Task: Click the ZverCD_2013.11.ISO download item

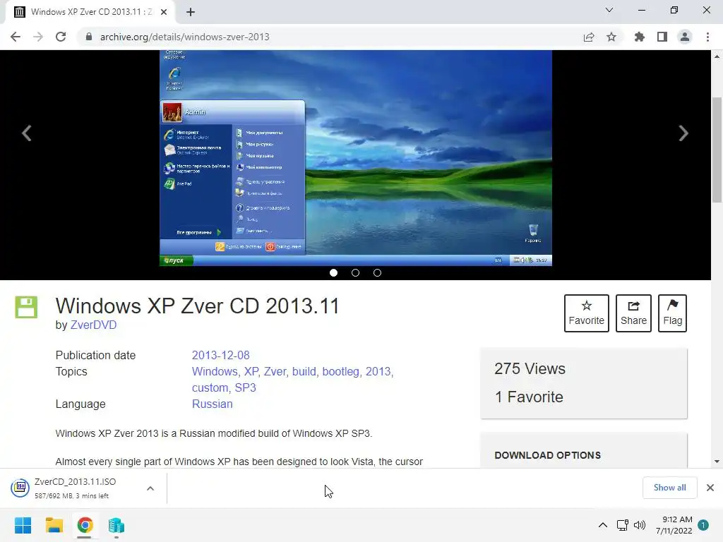Action: tap(73, 488)
